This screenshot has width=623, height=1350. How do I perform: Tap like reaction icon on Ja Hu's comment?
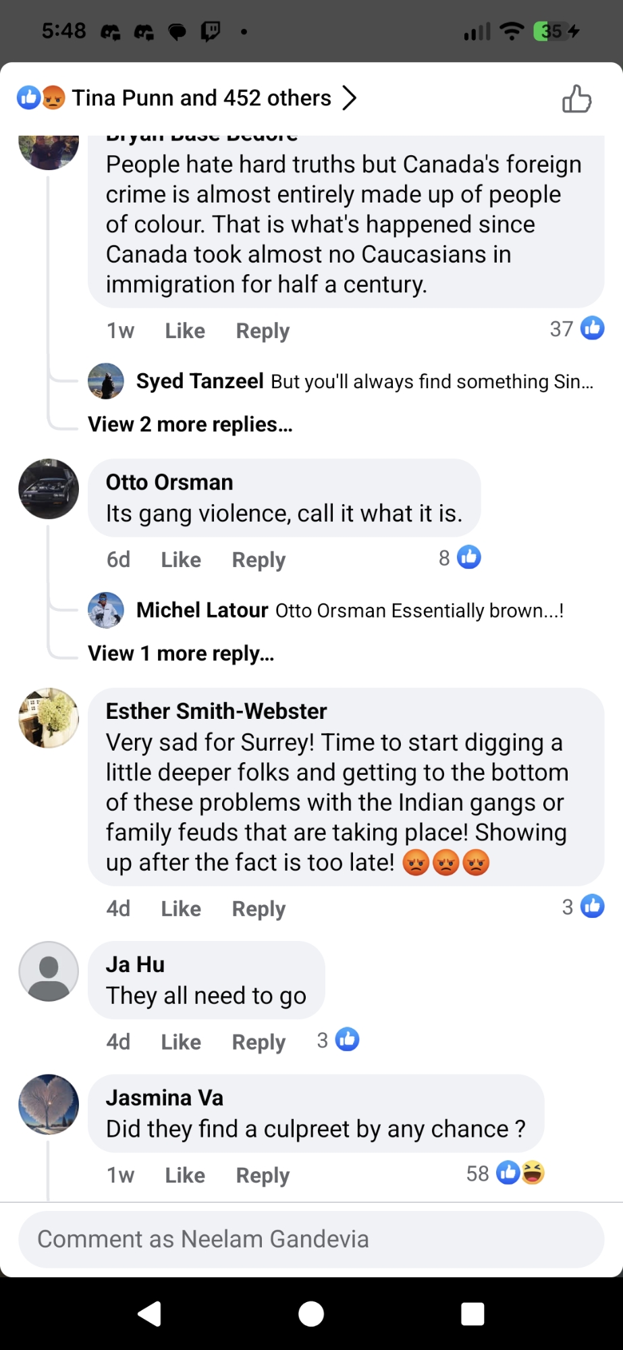tap(347, 1040)
